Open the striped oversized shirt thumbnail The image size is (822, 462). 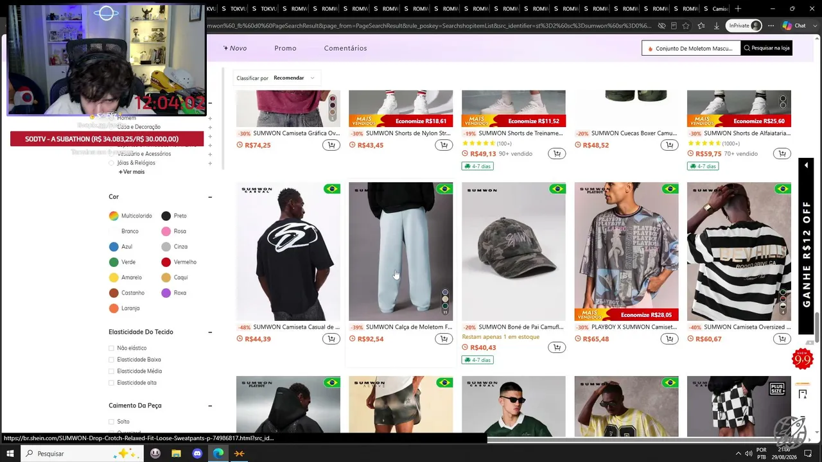click(739, 252)
